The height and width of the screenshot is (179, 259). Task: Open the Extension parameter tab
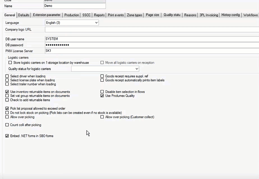47,15
